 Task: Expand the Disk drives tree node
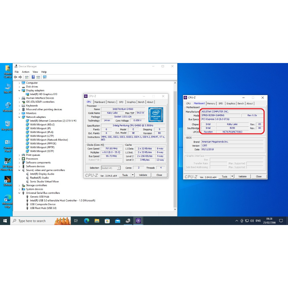[x=19, y=87]
